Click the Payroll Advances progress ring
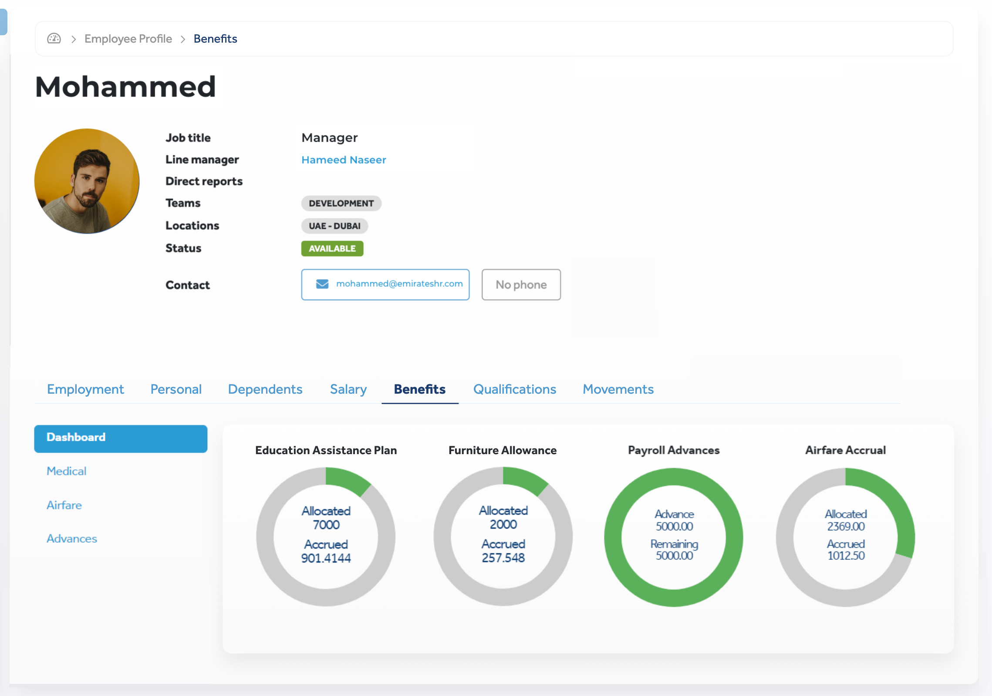The image size is (992, 696). (x=673, y=536)
